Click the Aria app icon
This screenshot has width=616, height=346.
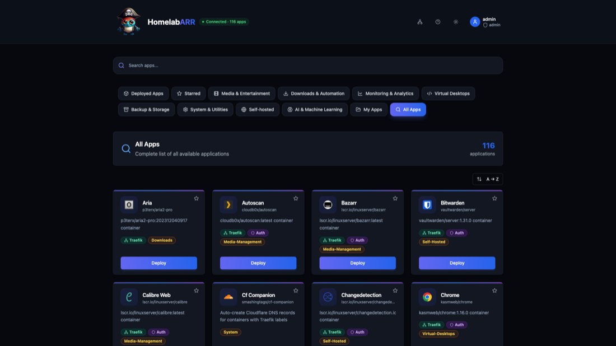129,204
